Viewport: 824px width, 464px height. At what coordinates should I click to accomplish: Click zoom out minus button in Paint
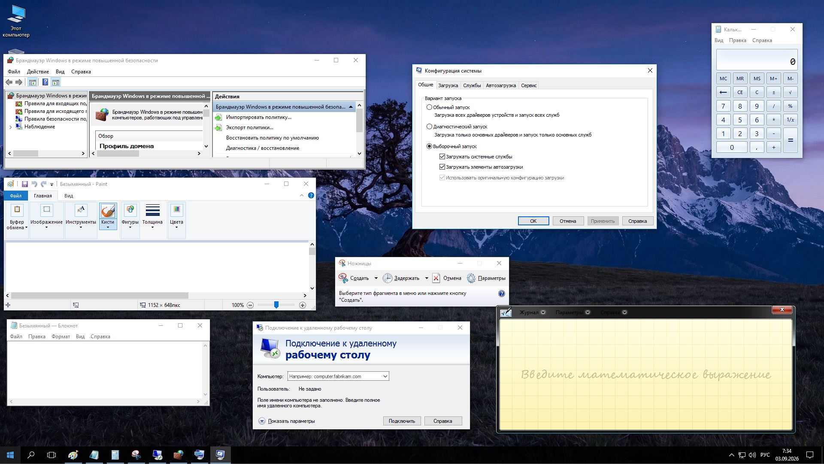250,305
